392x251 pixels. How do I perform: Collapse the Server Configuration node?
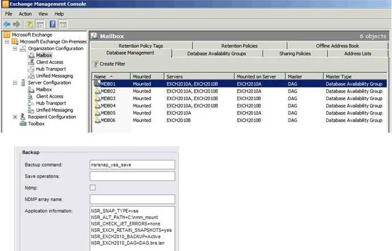click(15, 83)
